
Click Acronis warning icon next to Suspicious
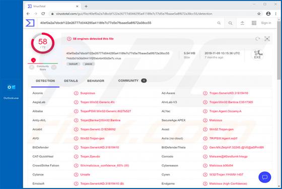tap(76, 93)
